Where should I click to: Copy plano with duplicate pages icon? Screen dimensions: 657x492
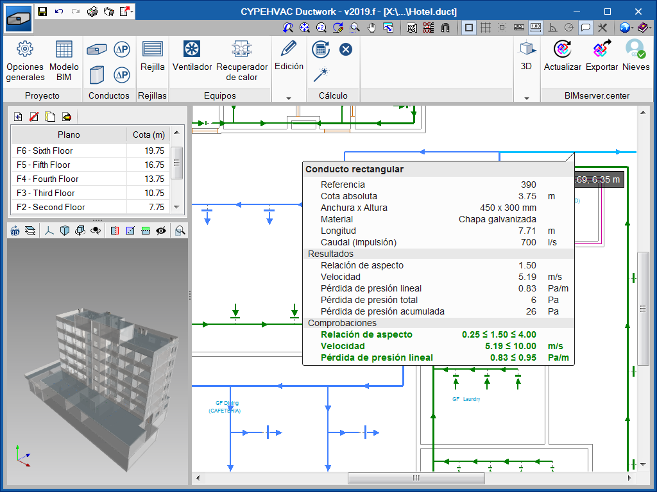click(50, 117)
